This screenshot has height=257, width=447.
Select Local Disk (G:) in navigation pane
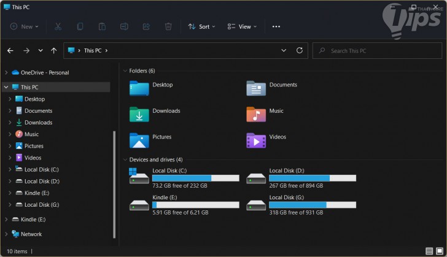click(42, 205)
